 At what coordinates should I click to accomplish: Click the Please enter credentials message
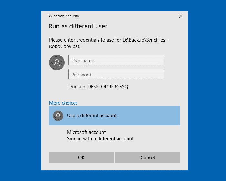click(109, 43)
